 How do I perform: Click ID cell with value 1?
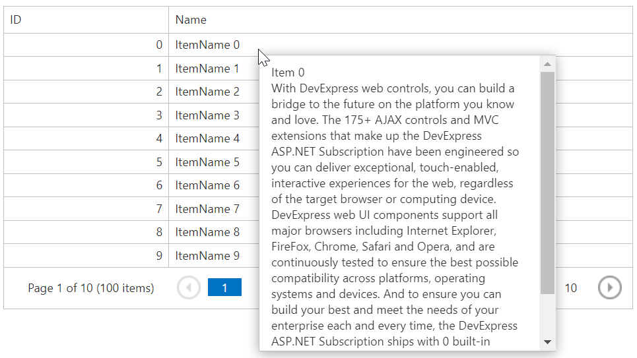tap(86, 68)
